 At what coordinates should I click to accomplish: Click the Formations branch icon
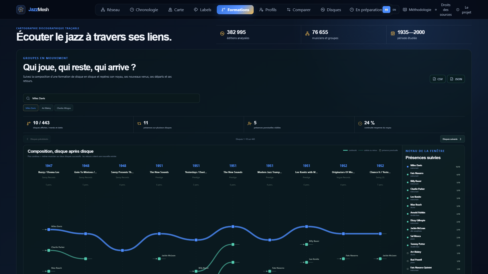[x=223, y=10]
